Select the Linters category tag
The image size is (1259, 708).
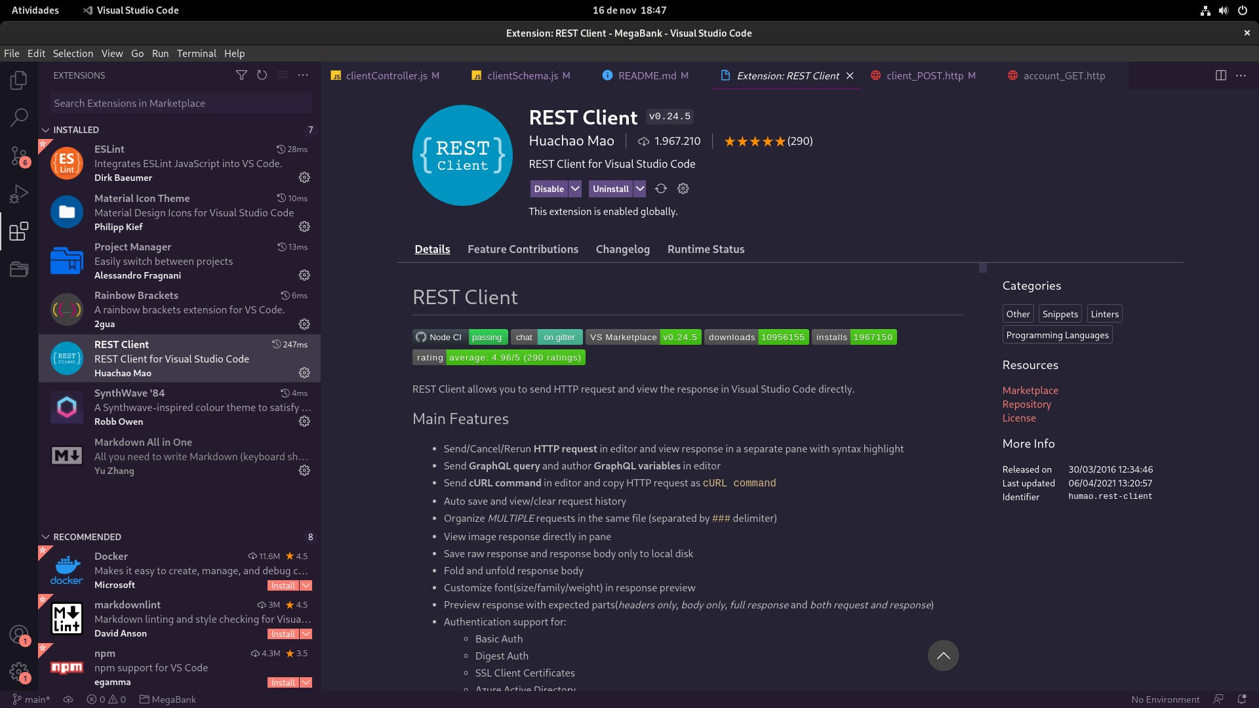tap(1104, 314)
